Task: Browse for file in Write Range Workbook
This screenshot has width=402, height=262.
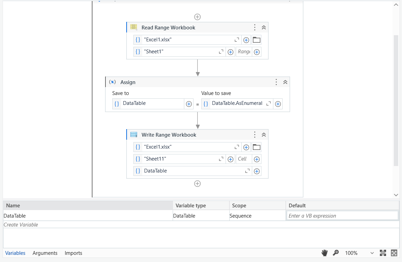Action: (x=256, y=147)
